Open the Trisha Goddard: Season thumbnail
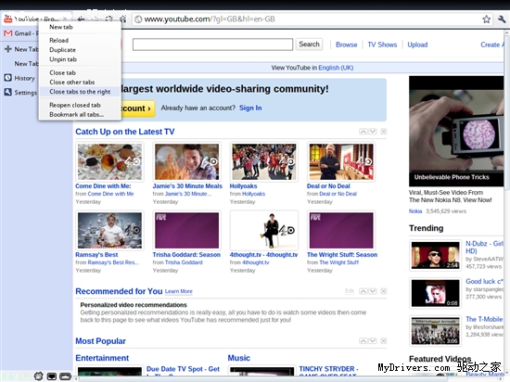 pos(187,231)
